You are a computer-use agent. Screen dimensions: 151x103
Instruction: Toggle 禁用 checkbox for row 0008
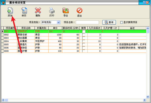click(84, 51)
